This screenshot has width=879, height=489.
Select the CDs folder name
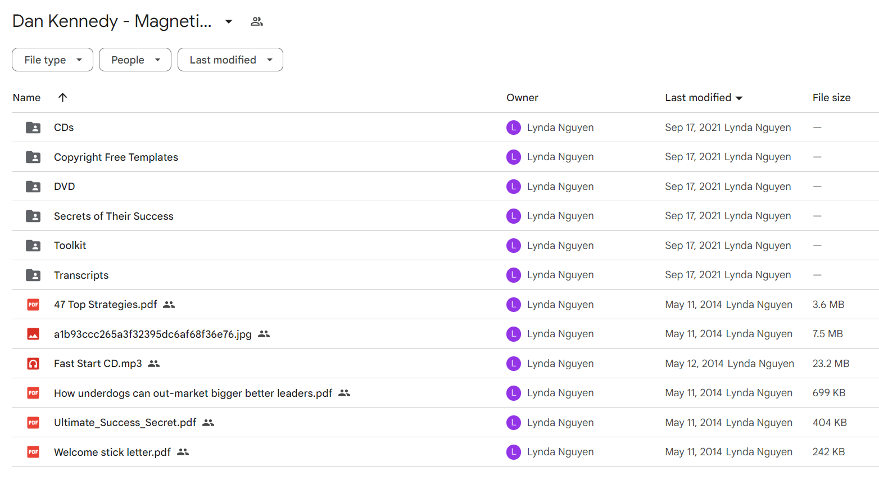point(64,128)
